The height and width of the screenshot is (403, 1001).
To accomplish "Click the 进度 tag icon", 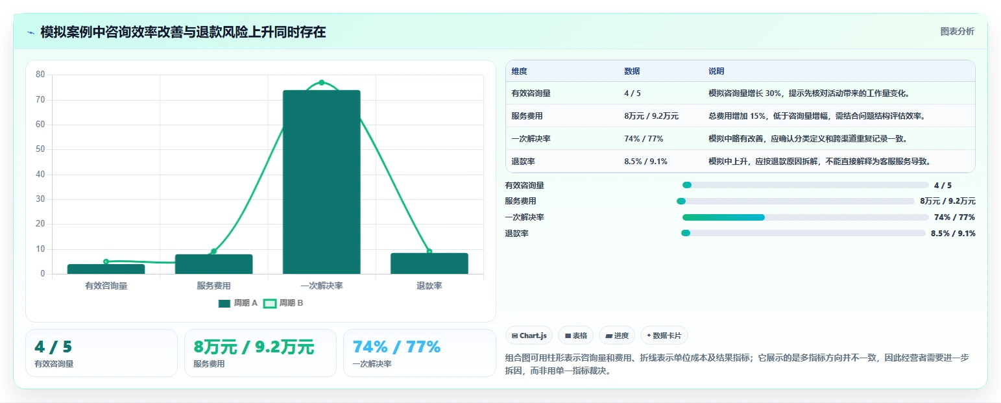I will (609, 336).
